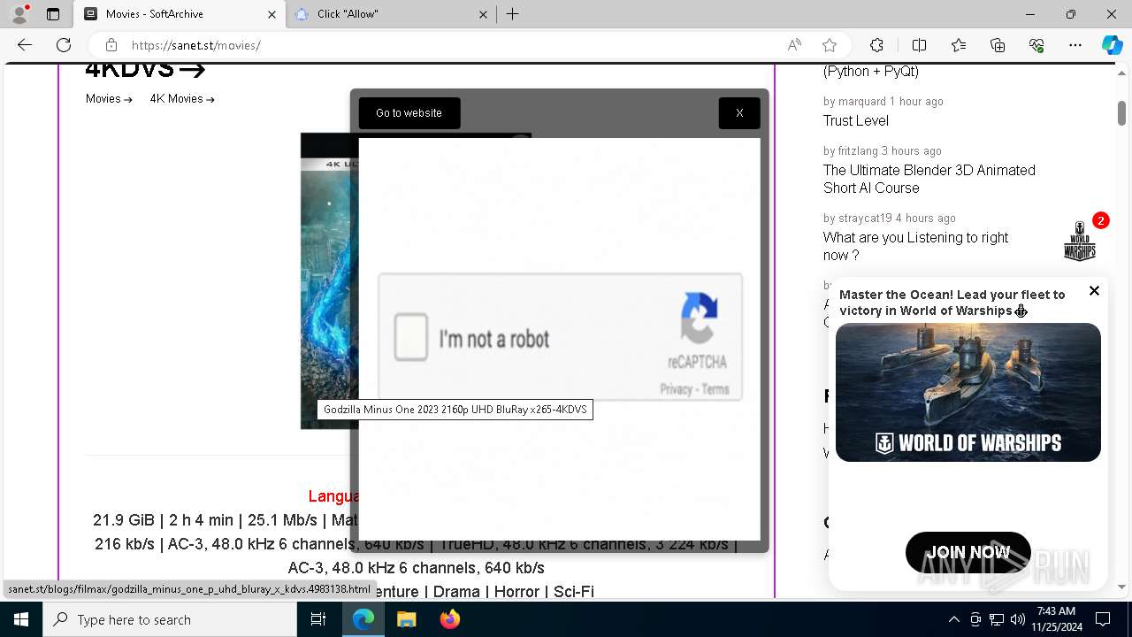Toggle Split screen icon
This screenshot has height=637, width=1132.
pyautogui.click(x=919, y=45)
